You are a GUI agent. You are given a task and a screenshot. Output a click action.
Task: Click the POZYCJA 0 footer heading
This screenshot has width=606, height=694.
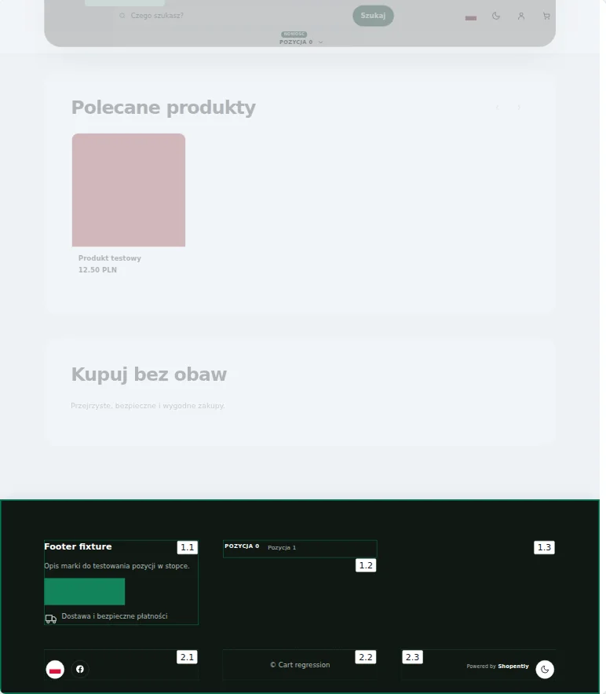242,546
